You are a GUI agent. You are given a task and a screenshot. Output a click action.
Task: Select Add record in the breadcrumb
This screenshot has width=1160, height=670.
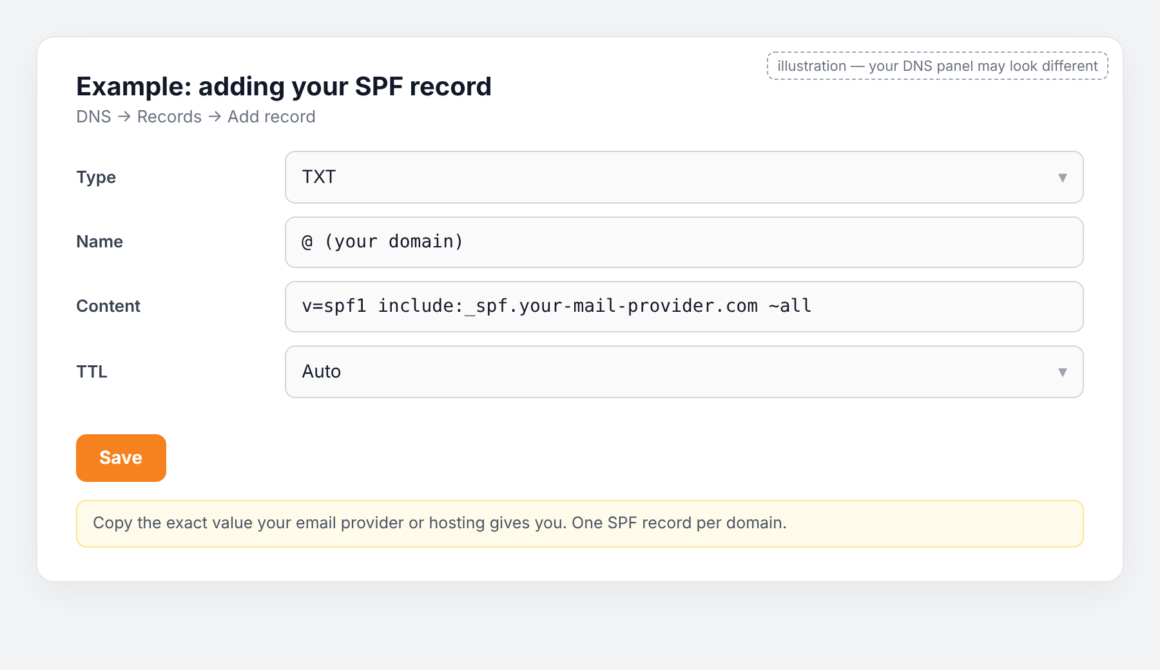pyautogui.click(x=271, y=117)
